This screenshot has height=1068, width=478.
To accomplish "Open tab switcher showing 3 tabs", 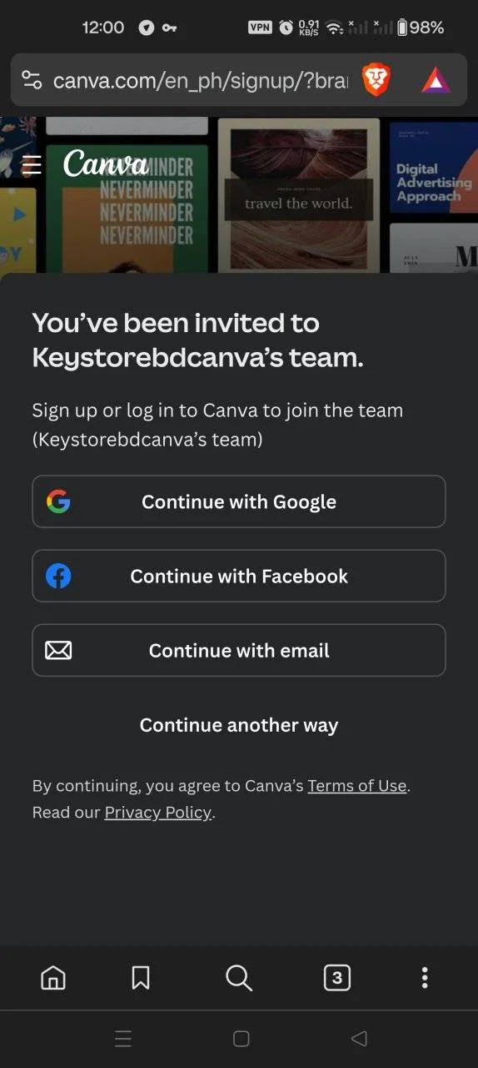I will [336, 978].
